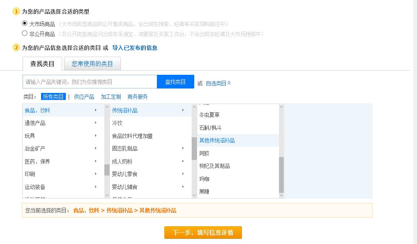
Task: Switch to the 您常使用的类目 tab
Action: pos(92,63)
